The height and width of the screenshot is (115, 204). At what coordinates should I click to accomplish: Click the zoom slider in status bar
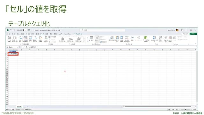186,110
